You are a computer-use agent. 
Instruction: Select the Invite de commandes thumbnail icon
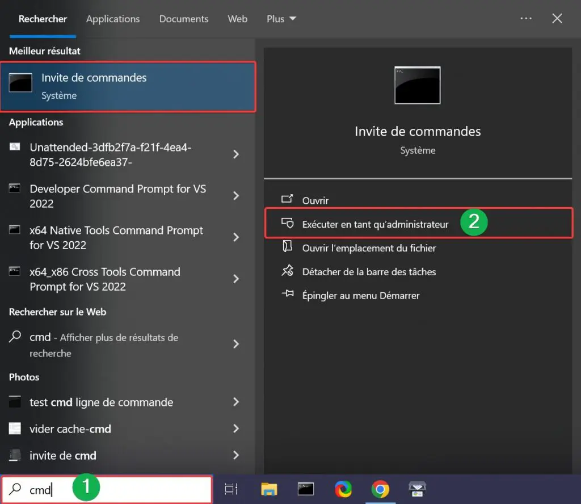point(20,83)
